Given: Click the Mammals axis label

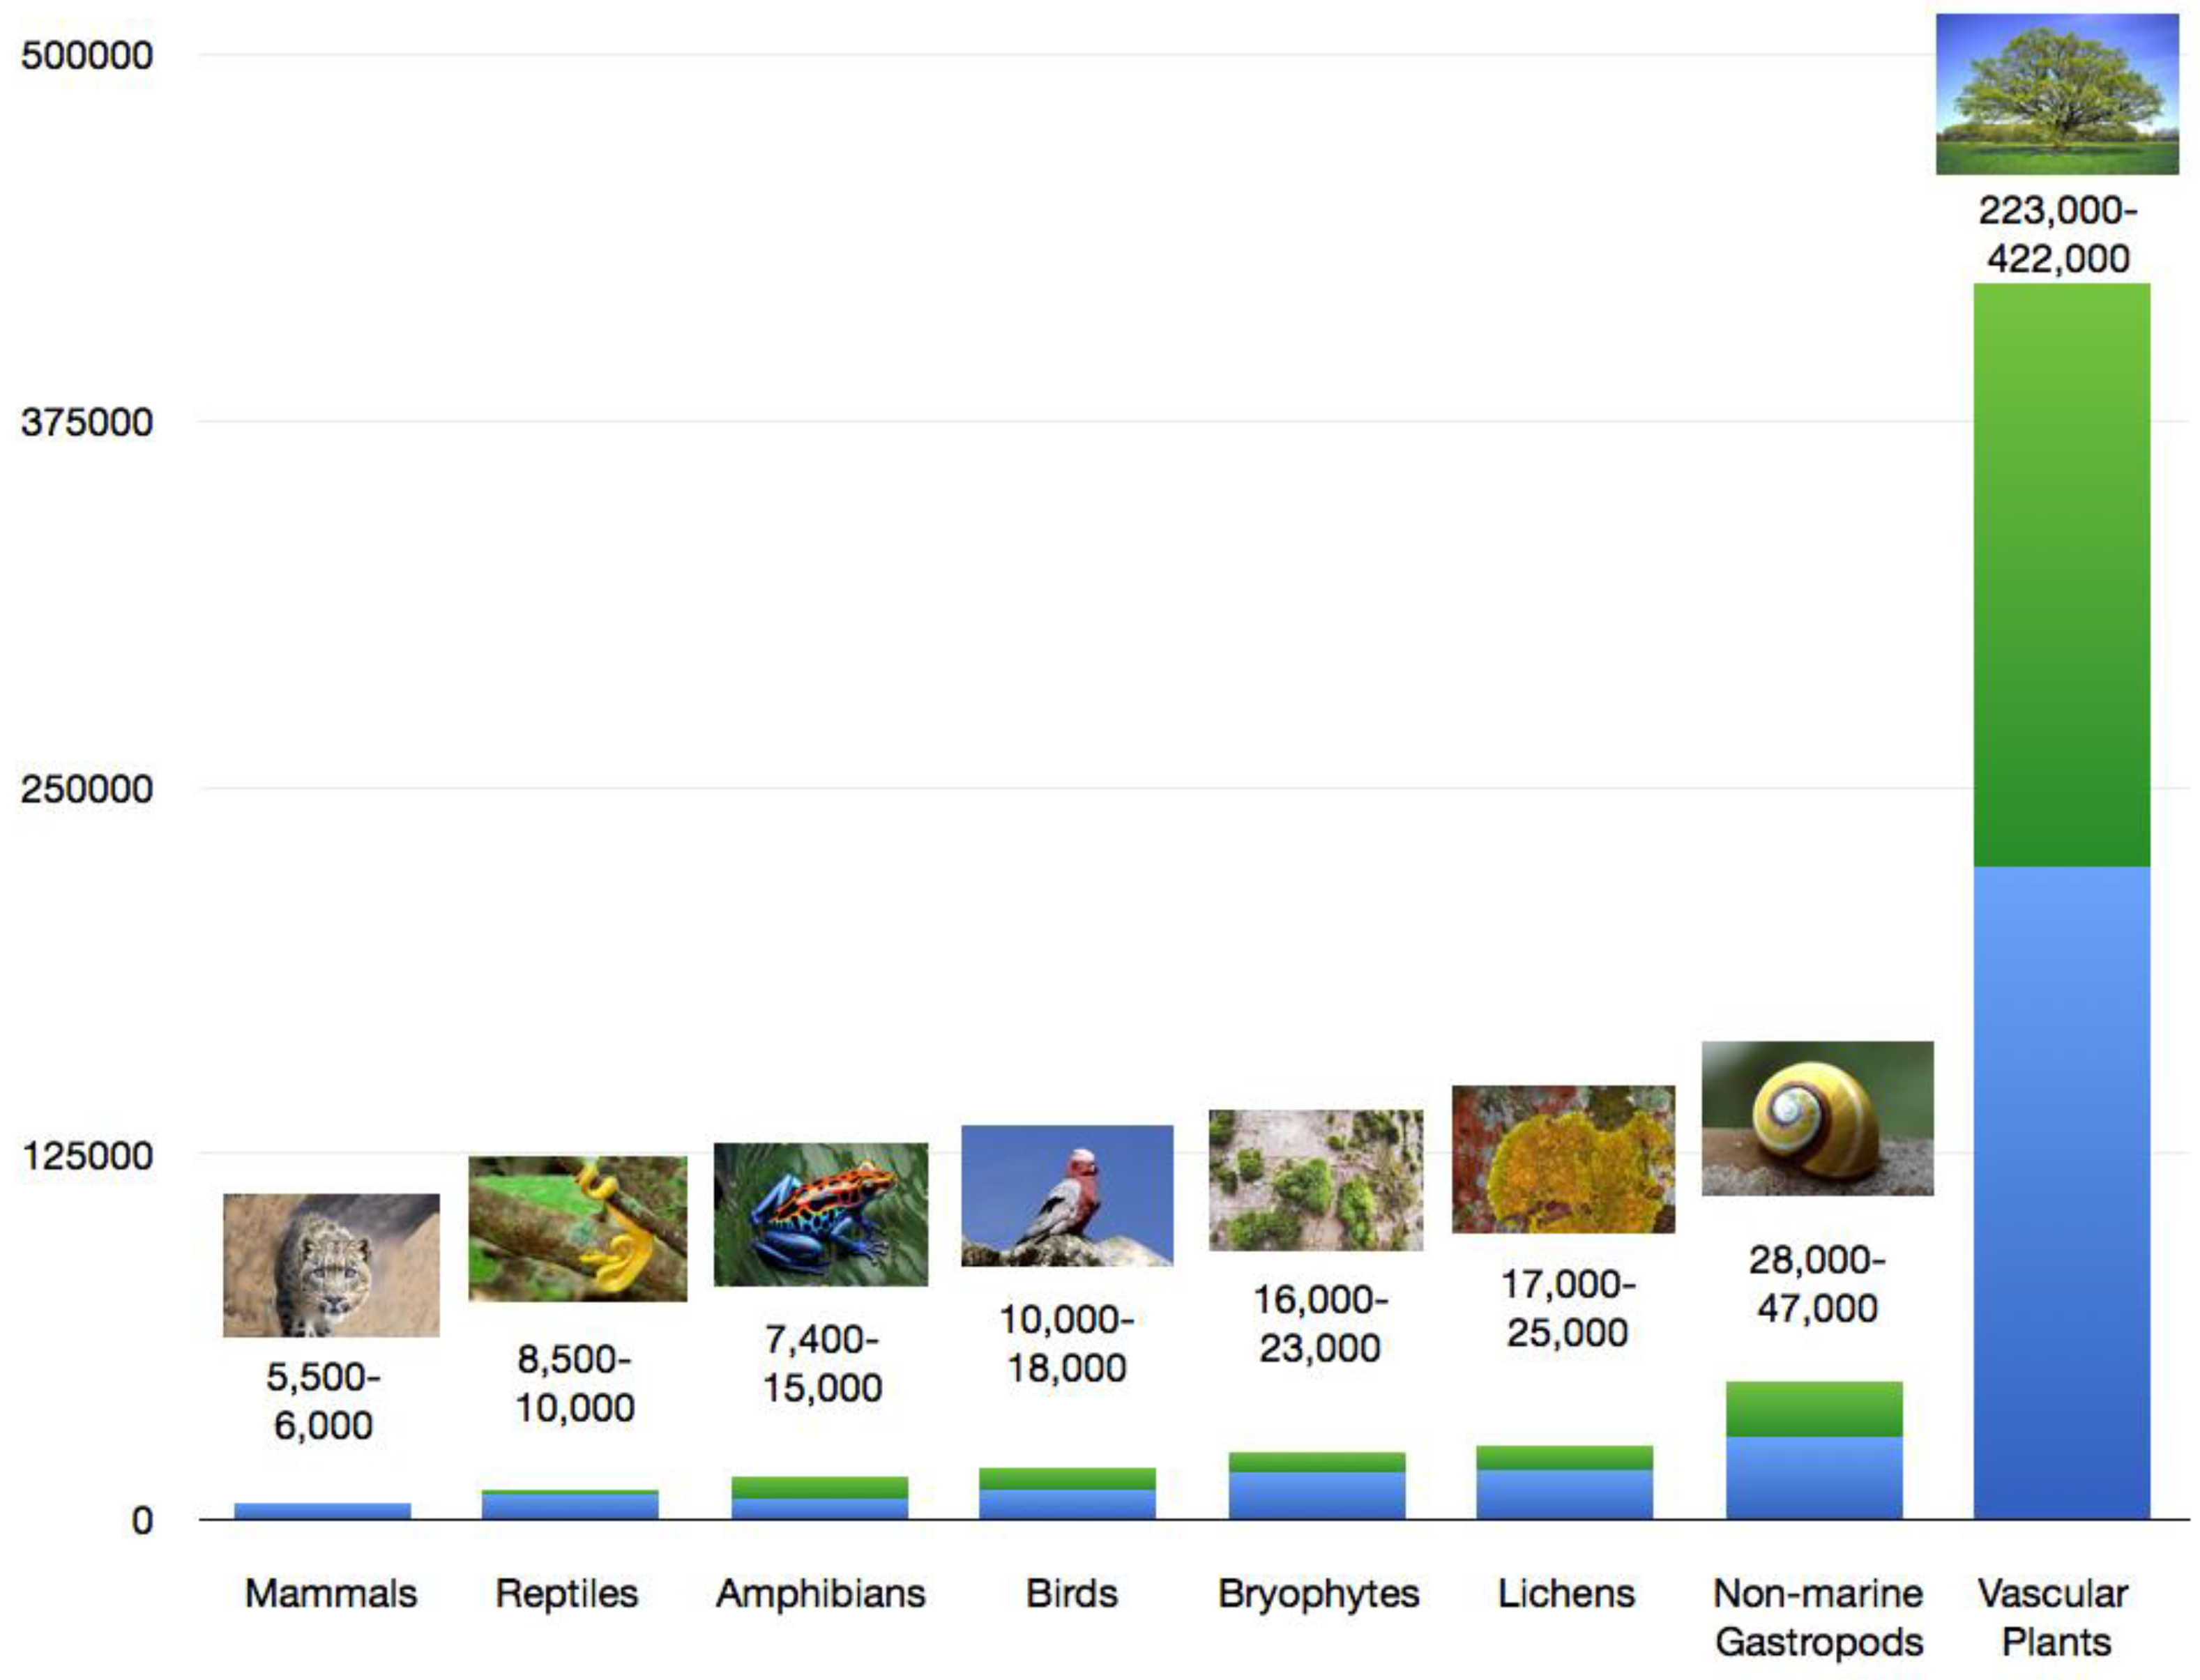Looking at the screenshot, I should (x=330, y=1594).
